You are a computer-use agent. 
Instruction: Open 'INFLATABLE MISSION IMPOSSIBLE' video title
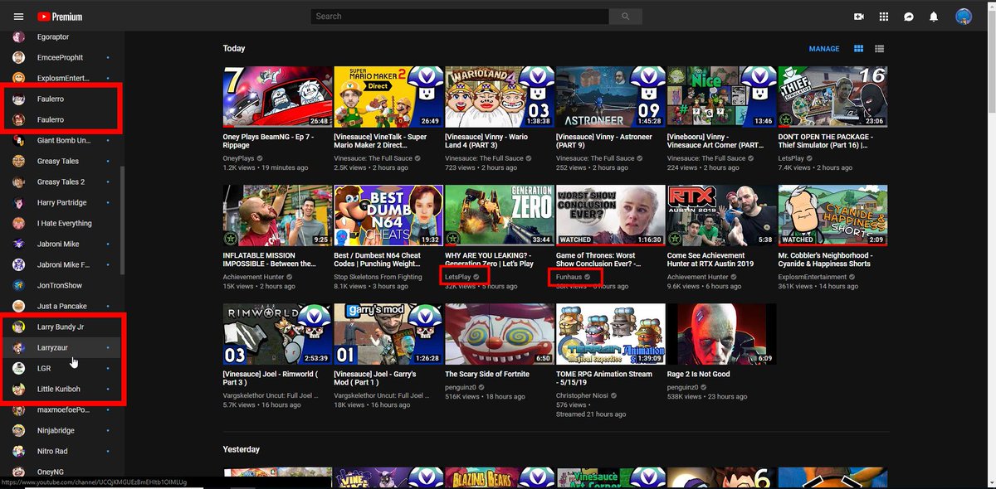click(271, 259)
